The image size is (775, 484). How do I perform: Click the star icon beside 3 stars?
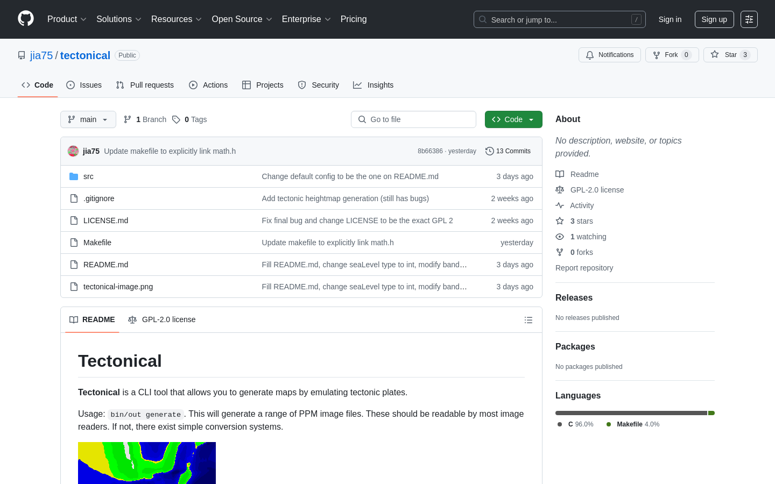coord(560,221)
